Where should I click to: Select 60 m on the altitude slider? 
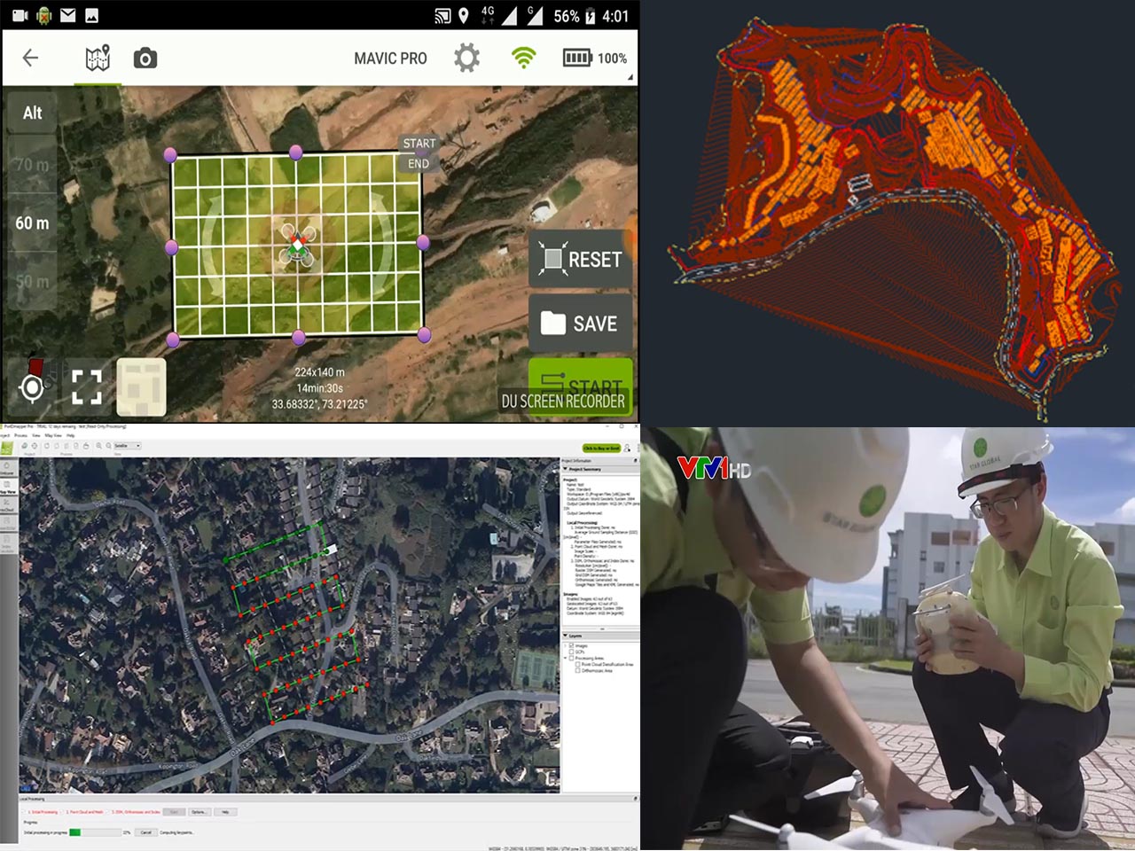tap(32, 223)
